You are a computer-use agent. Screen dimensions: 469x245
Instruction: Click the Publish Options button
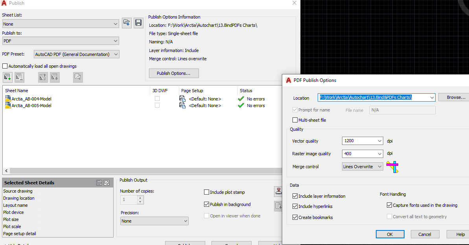click(174, 73)
